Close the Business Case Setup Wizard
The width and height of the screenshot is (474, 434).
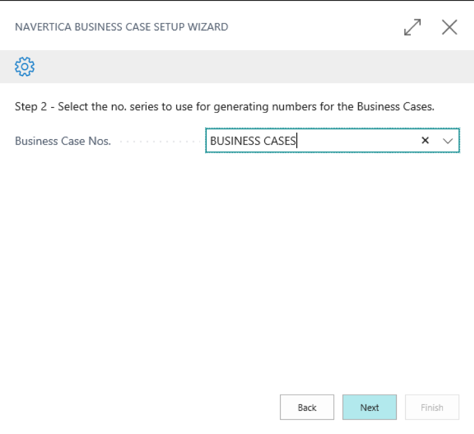(450, 27)
